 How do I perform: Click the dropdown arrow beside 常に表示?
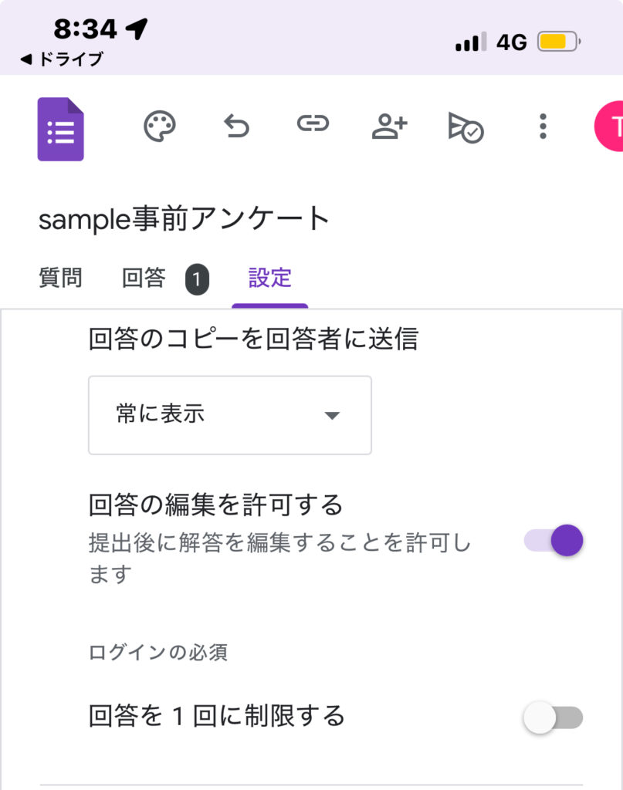click(x=332, y=416)
